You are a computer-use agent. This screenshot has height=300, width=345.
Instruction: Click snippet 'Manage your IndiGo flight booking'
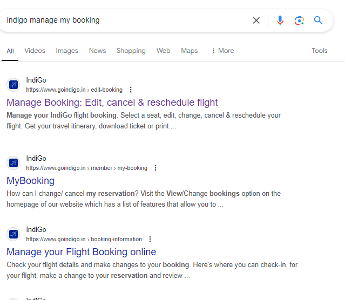[x=62, y=115]
